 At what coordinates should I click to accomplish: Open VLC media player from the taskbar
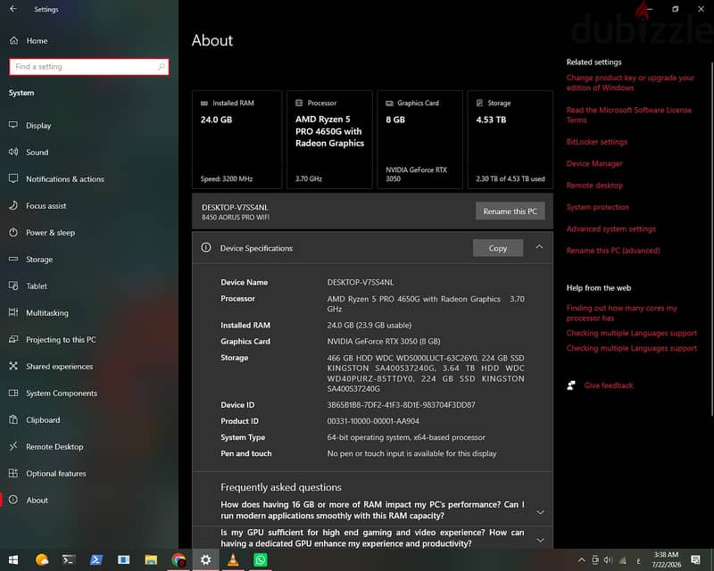pos(233,559)
